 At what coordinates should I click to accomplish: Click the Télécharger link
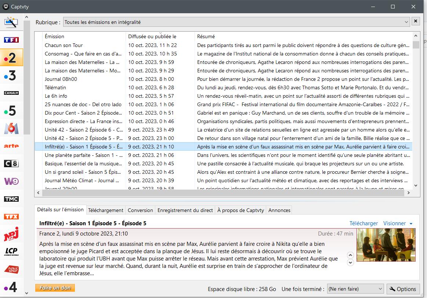(363, 223)
